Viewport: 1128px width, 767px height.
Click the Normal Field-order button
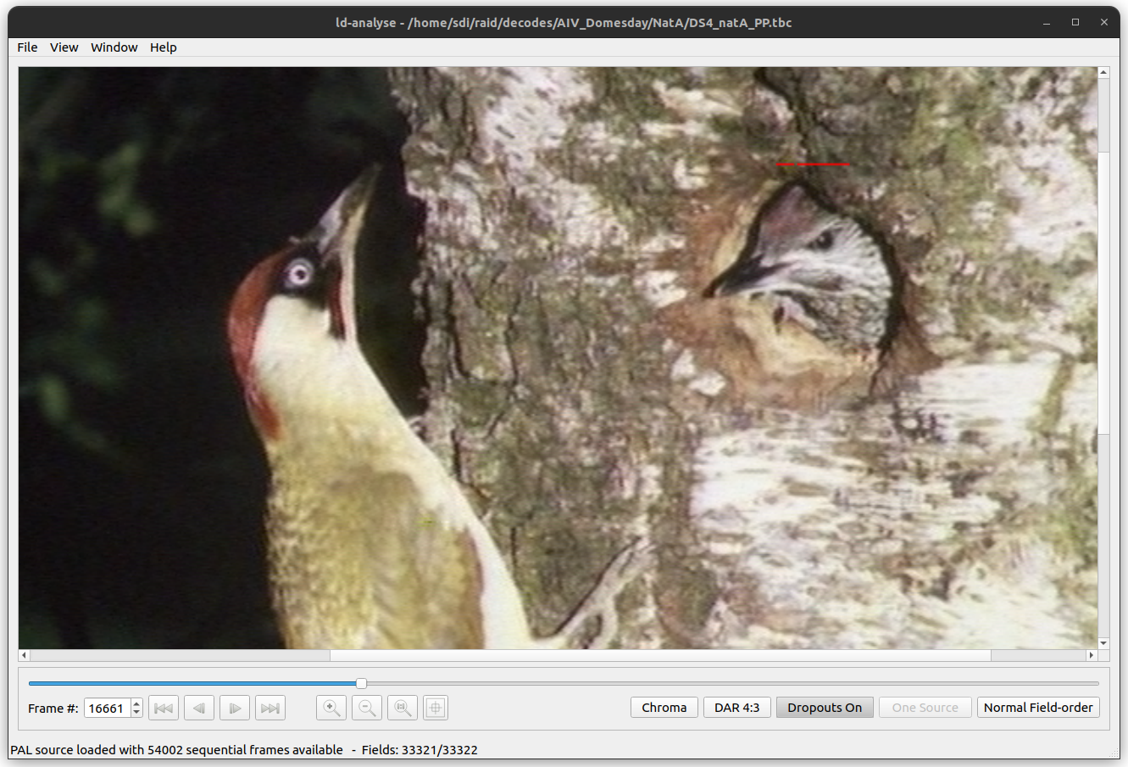click(x=1038, y=708)
